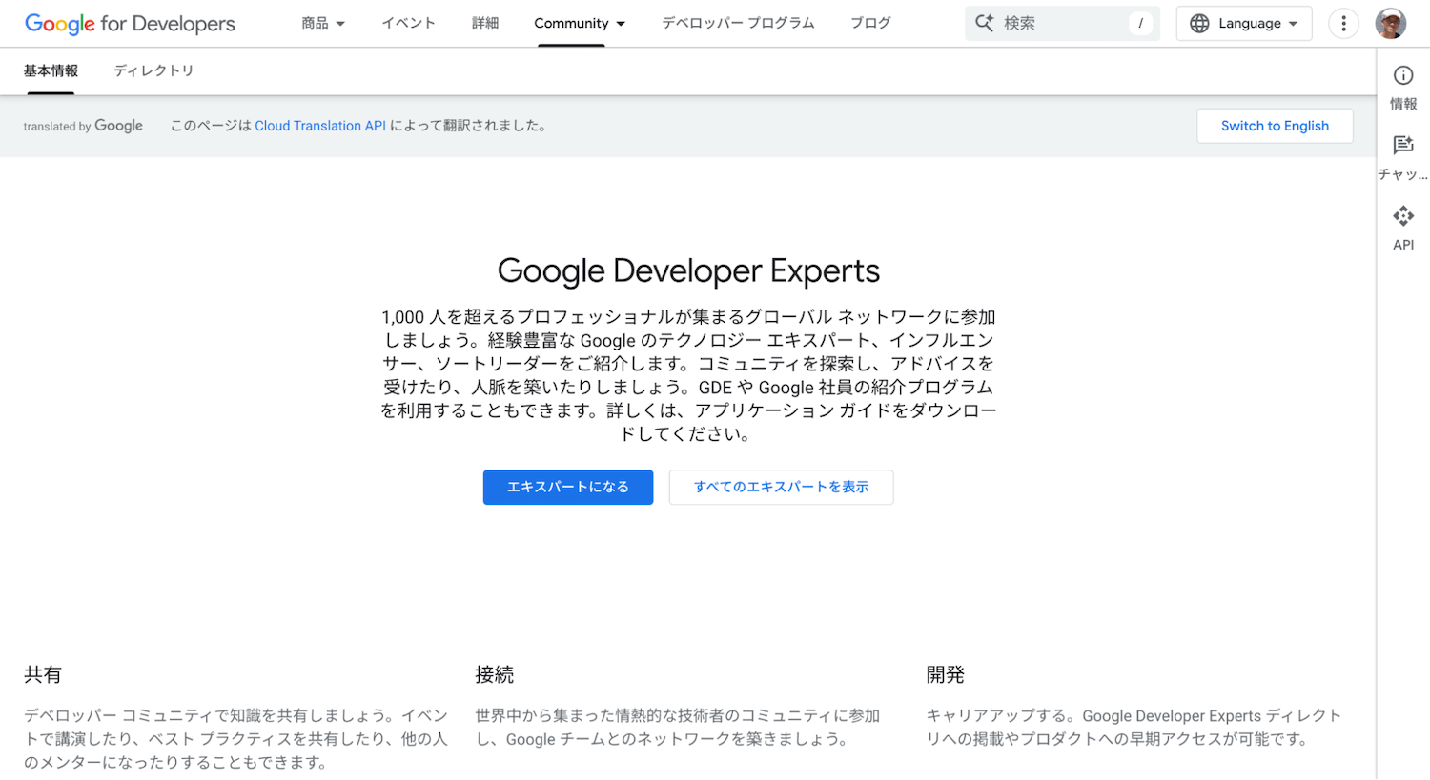The height and width of the screenshot is (780, 1430).
Task: Click the sparkle search icon
Action: (x=984, y=23)
